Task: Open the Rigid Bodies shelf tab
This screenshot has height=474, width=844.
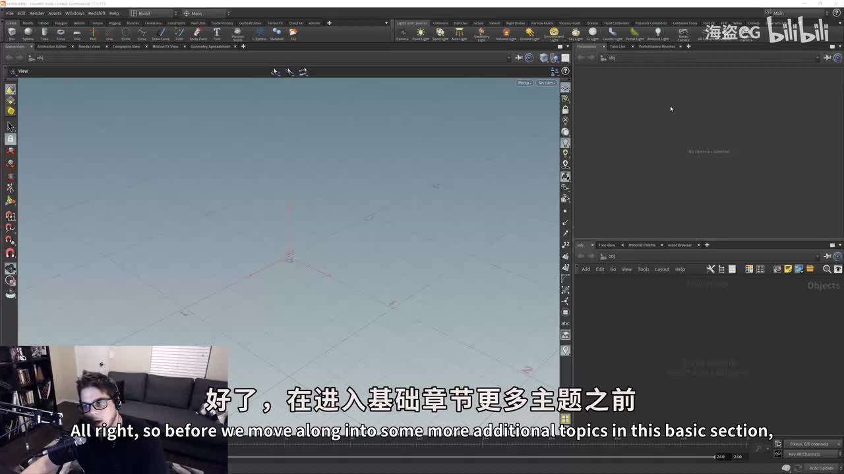Action: pos(515,23)
